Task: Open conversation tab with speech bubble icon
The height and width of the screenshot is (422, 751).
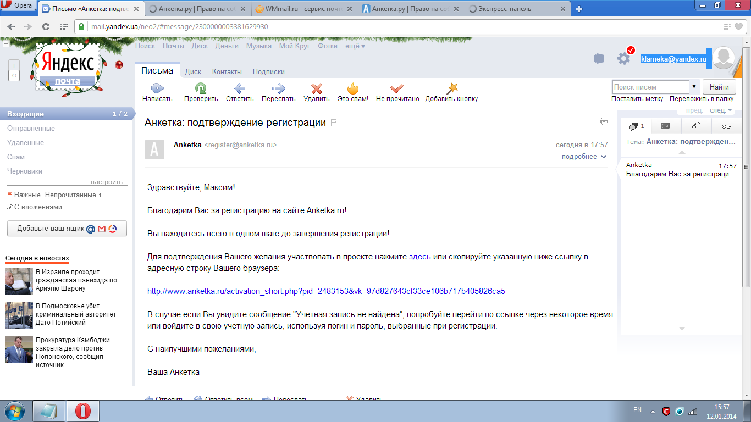Action: point(636,126)
